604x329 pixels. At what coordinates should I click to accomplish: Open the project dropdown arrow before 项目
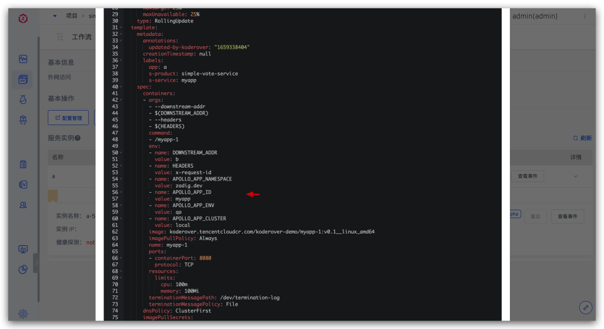point(55,16)
